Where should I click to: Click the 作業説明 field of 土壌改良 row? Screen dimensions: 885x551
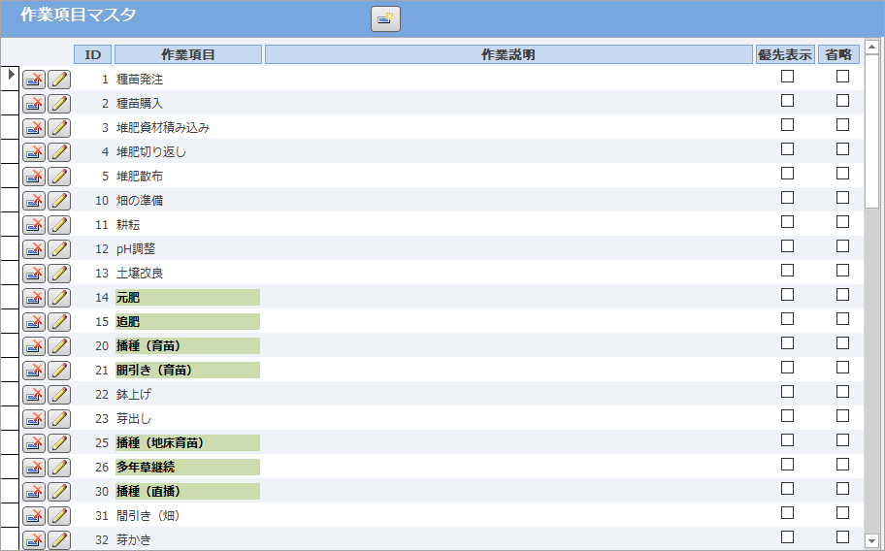click(508, 274)
